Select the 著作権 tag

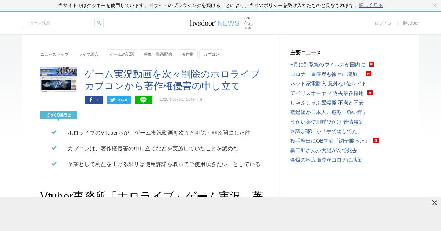187,54
